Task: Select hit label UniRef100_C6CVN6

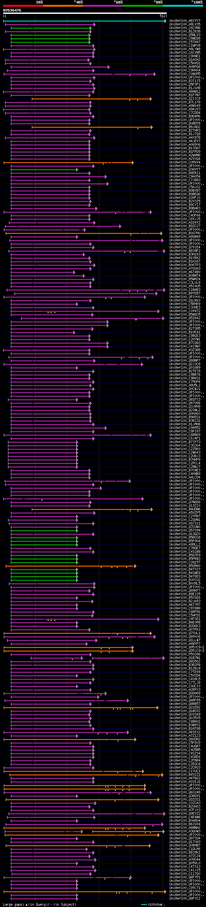Action: (185, 28)
